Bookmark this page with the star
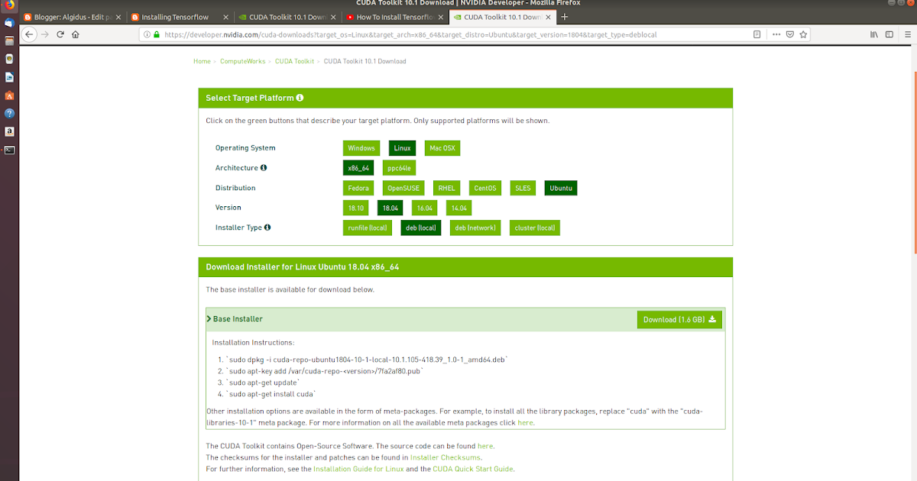The height and width of the screenshot is (481, 917). click(804, 34)
